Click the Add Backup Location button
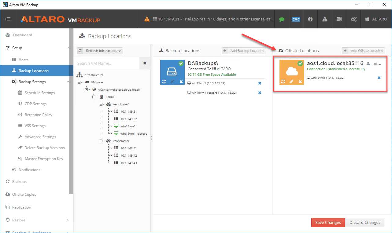This screenshot has width=392, height=233. coord(244,51)
